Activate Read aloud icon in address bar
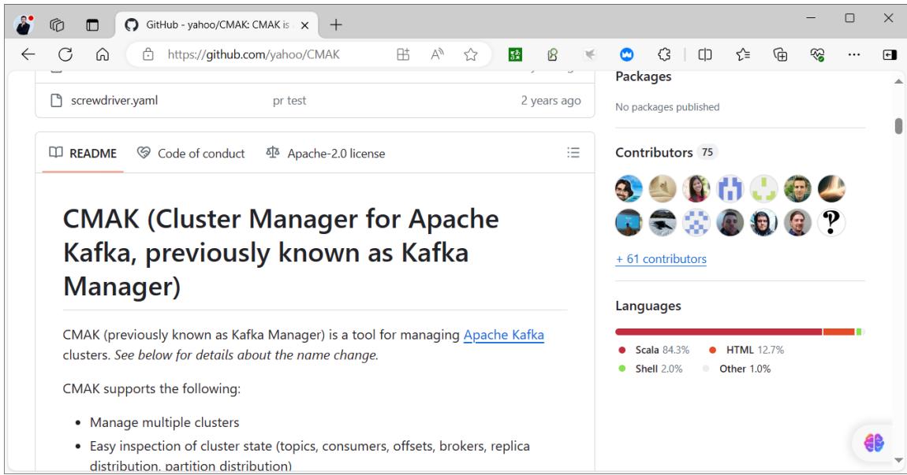Viewport: 907px width, 475px height. tap(437, 54)
